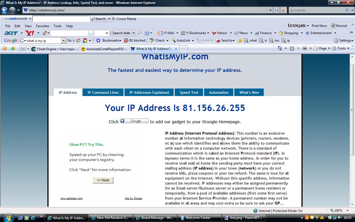Viewport: 355px width, 222px height.
Task: Click the Favorites Center star icon
Action: pyautogui.click(x=4, y=49)
